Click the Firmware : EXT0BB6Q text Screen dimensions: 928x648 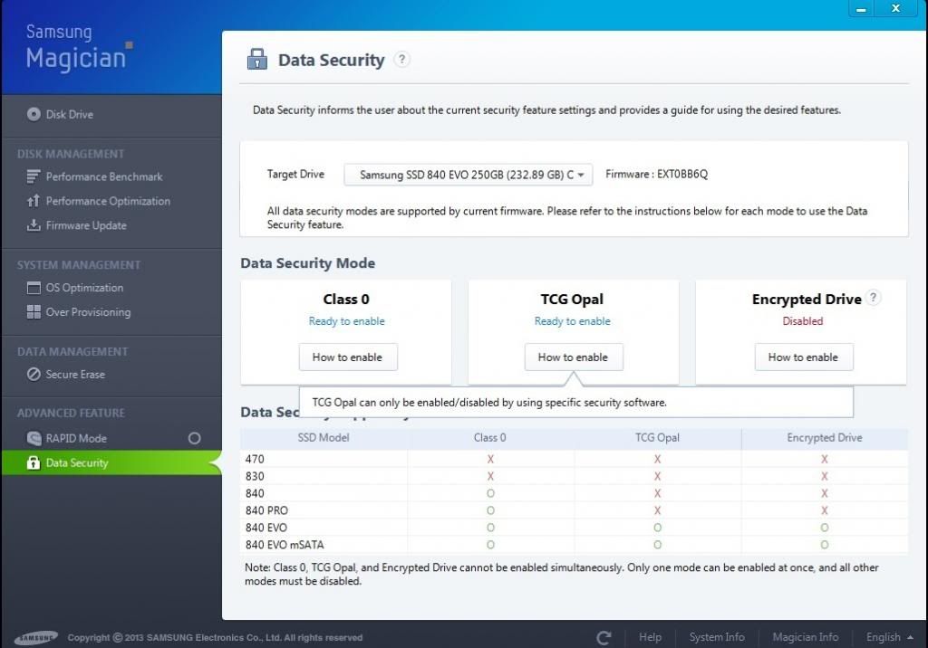click(x=656, y=174)
